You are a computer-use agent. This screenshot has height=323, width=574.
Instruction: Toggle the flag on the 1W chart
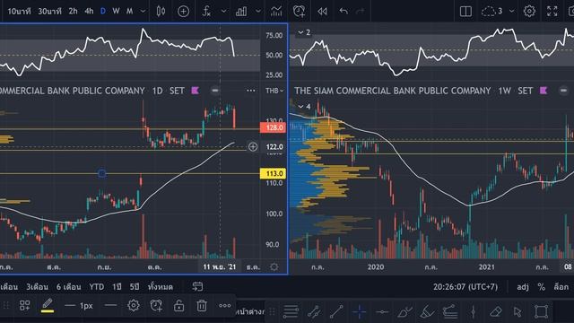[544, 91]
